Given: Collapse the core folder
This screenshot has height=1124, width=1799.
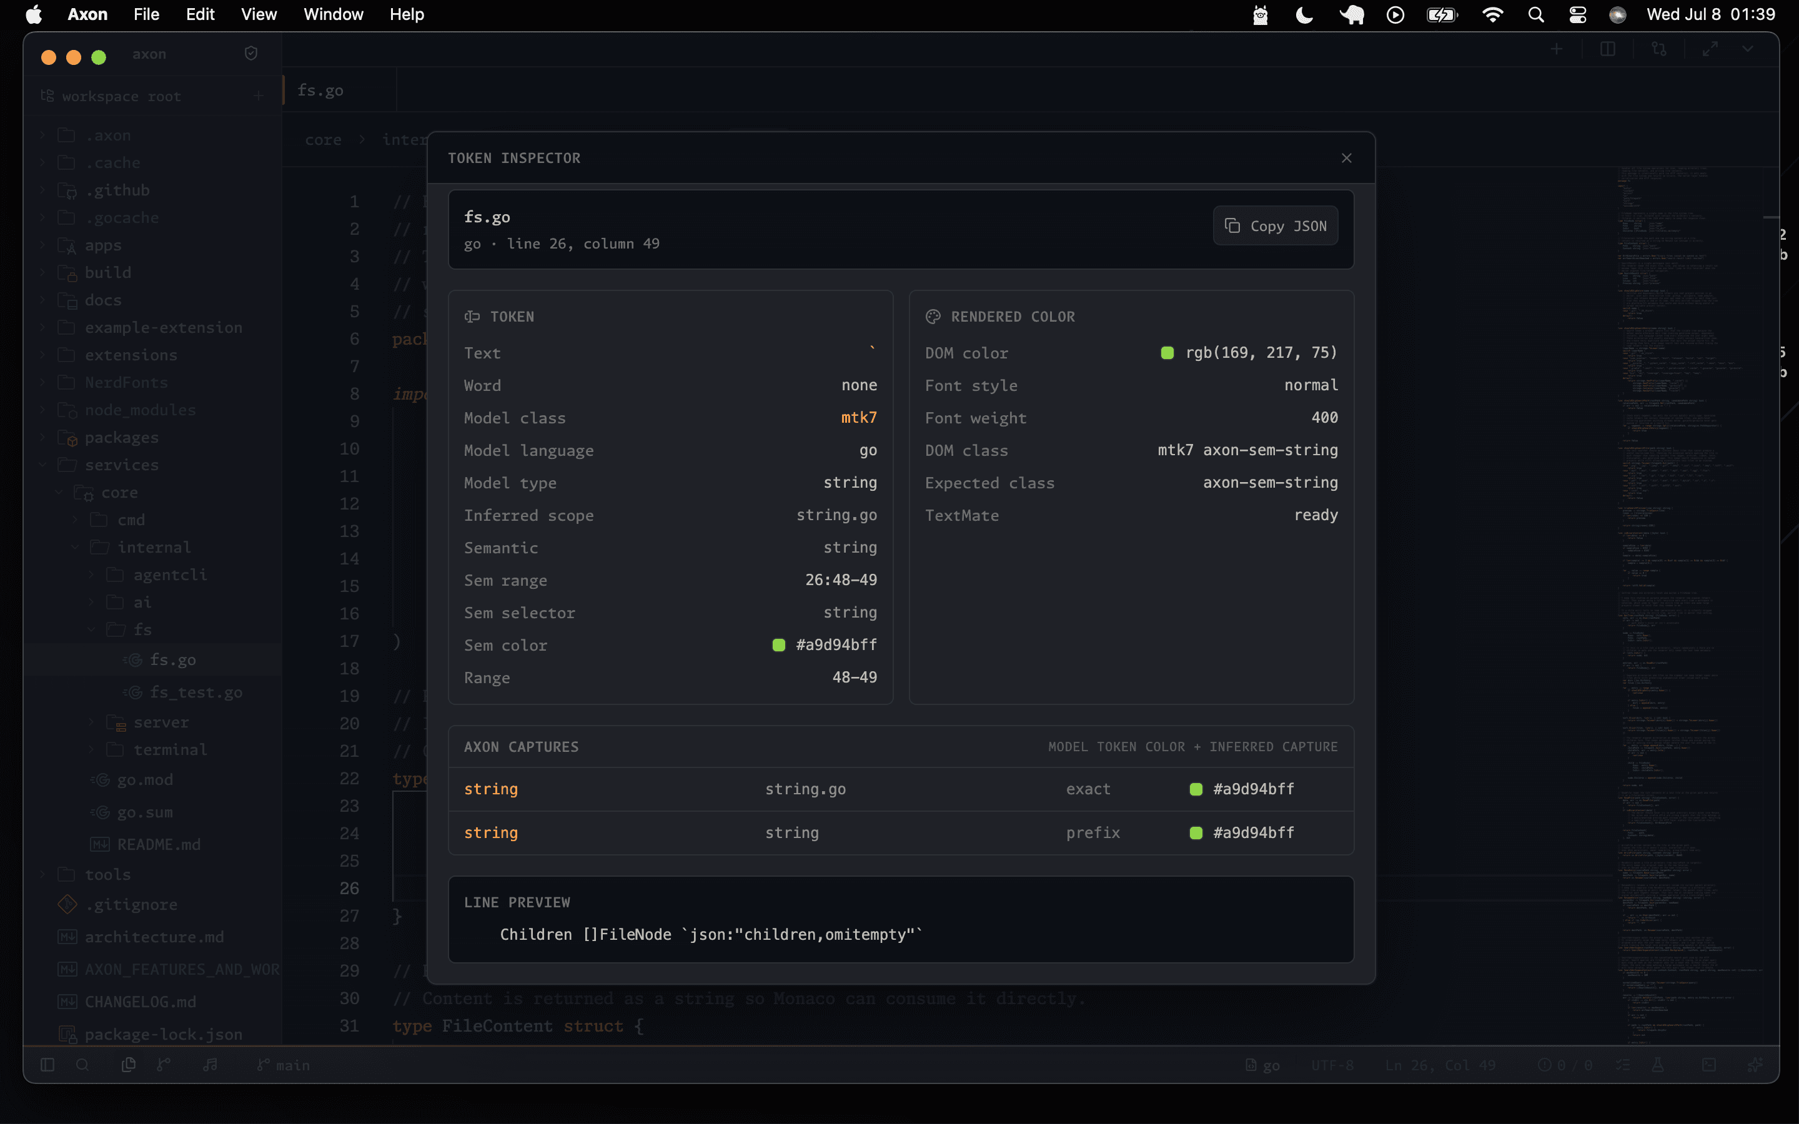Looking at the screenshot, I should (59, 493).
